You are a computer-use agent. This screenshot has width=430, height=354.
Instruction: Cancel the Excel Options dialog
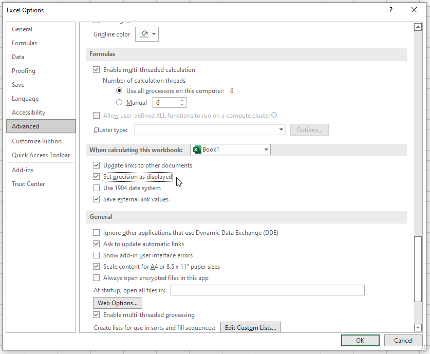(x=403, y=341)
